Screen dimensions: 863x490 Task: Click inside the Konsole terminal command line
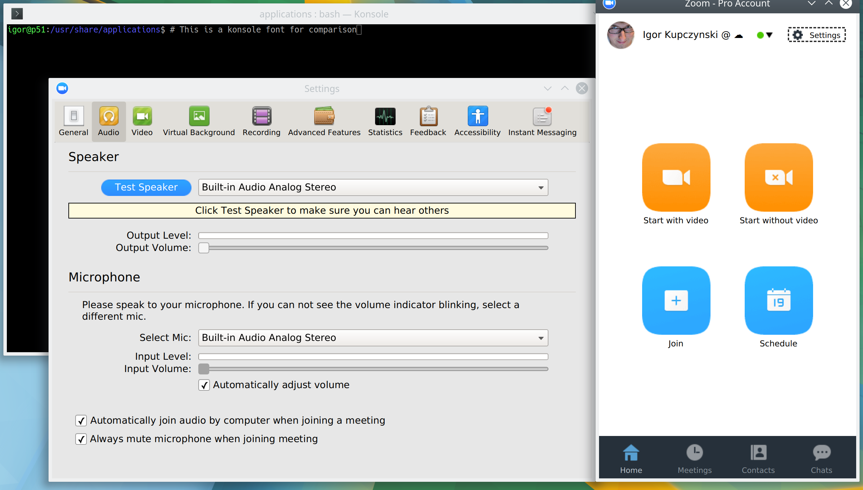tap(185, 30)
